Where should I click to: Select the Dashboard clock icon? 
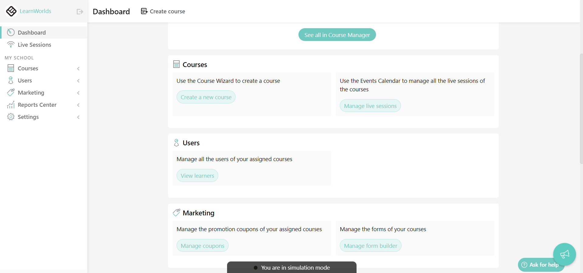point(11,32)
